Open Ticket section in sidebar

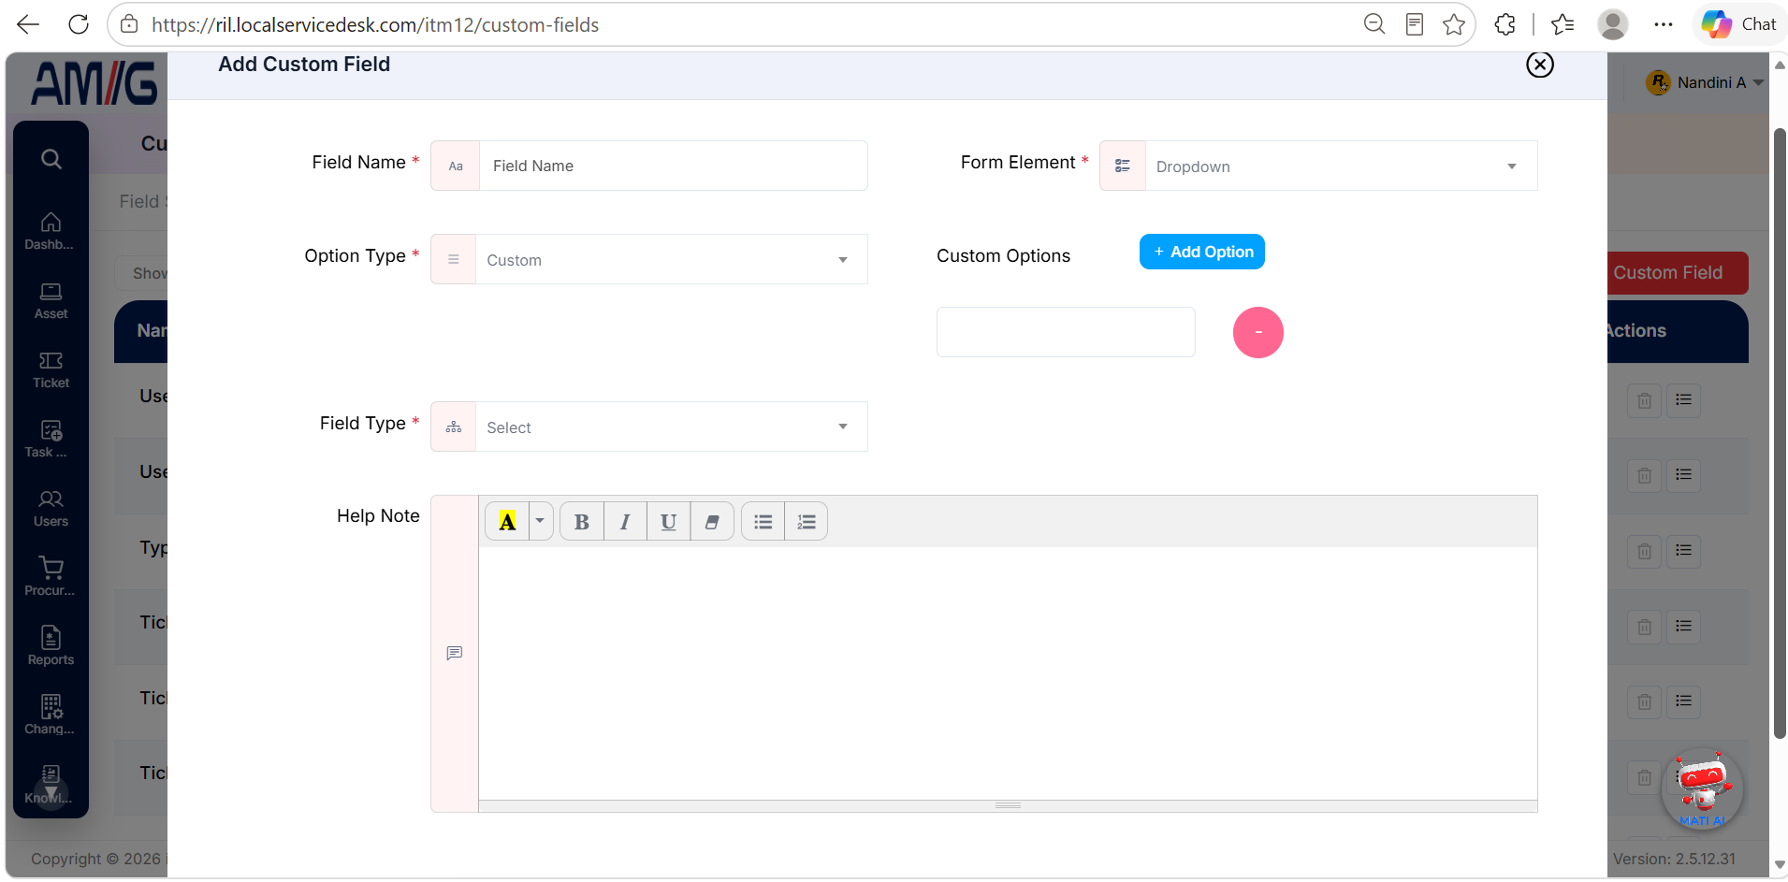[51, 370]
